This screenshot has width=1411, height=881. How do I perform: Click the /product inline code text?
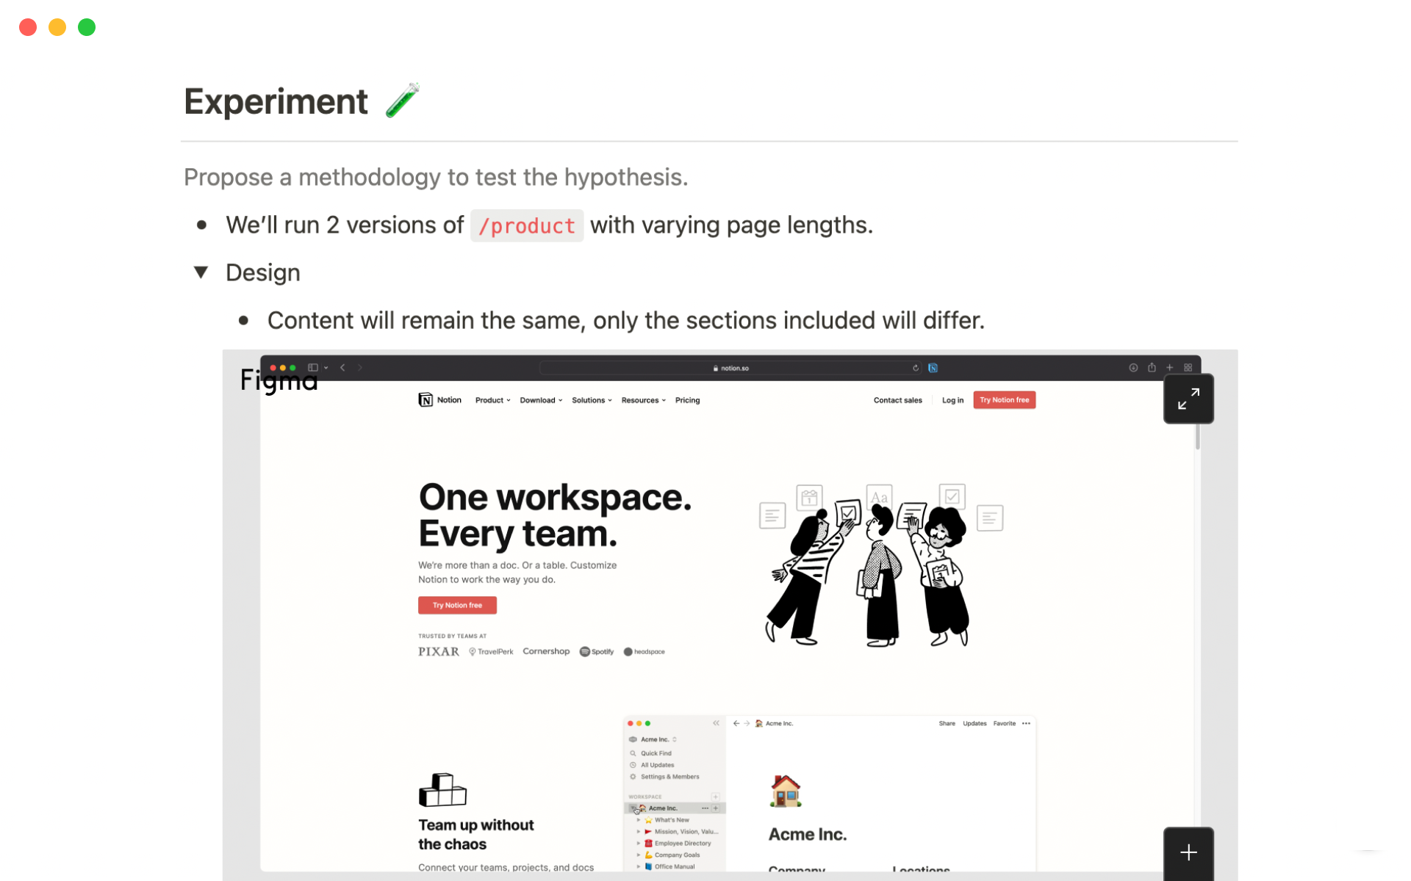tap(526, 226)
